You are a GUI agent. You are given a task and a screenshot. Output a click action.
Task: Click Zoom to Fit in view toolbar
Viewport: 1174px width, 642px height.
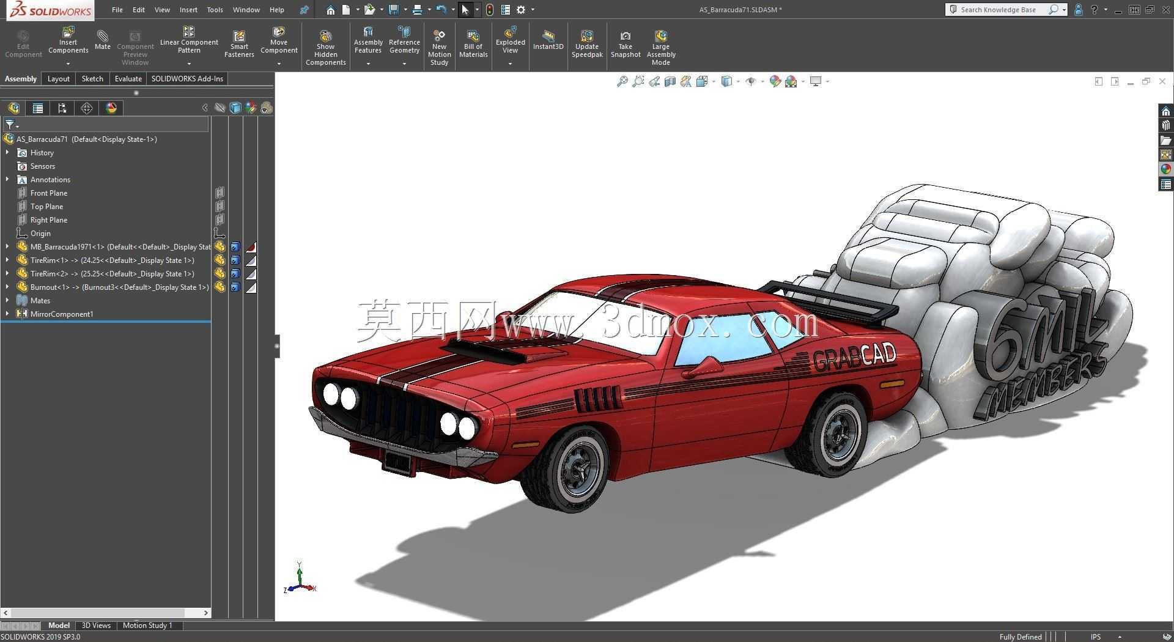coord(622,81)
